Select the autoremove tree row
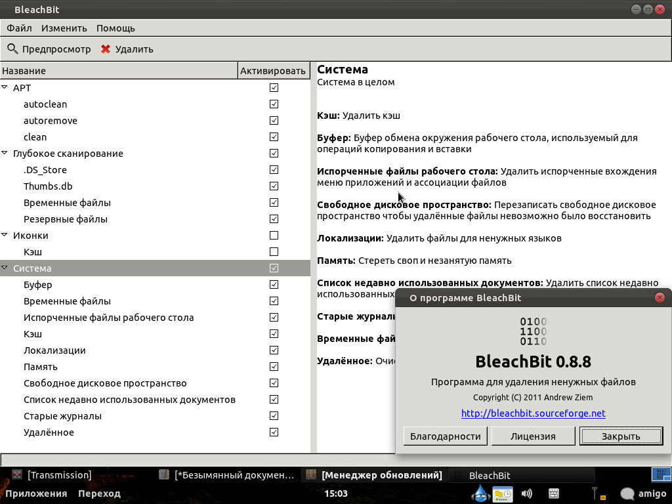Viewport: 672px width, 504px height. 155,121
